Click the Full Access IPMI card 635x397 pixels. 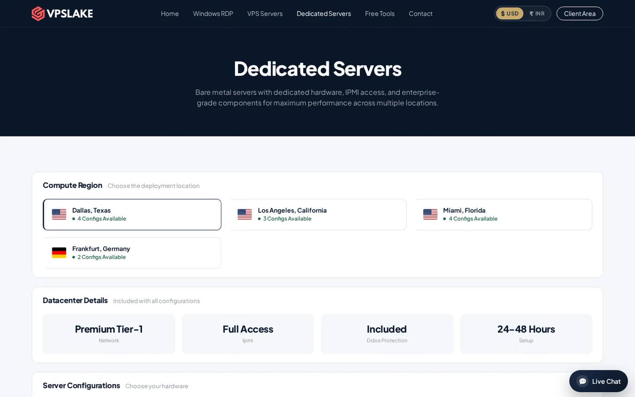(x=248, y=334)
